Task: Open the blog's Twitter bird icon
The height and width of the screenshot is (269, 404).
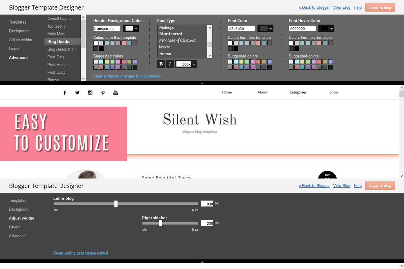Action: click(77, 93)
